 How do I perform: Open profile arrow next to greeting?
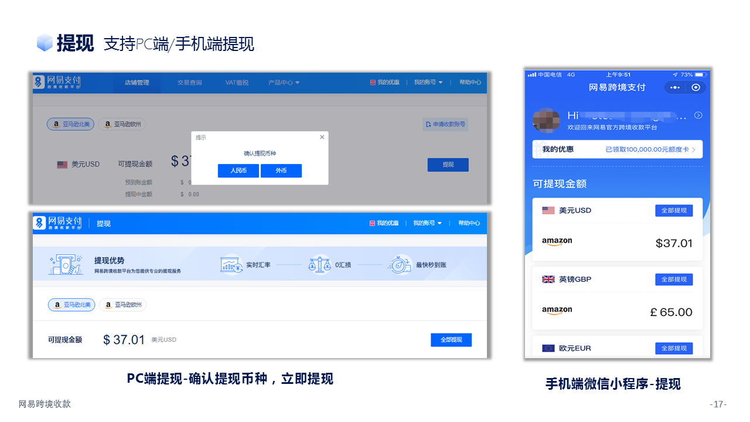point(698,115)
